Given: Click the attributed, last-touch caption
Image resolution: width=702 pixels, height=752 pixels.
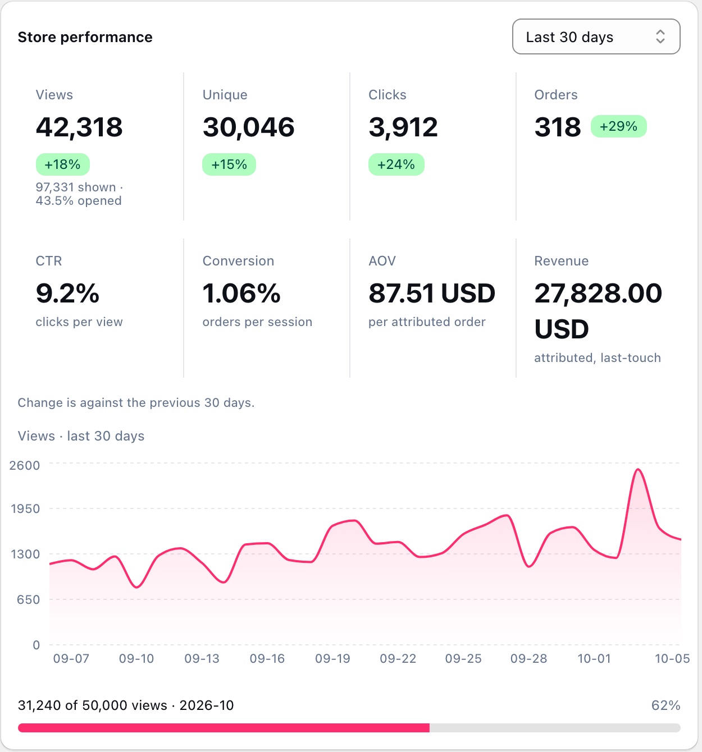Looking at the screenshot, I should pos(598,358).
